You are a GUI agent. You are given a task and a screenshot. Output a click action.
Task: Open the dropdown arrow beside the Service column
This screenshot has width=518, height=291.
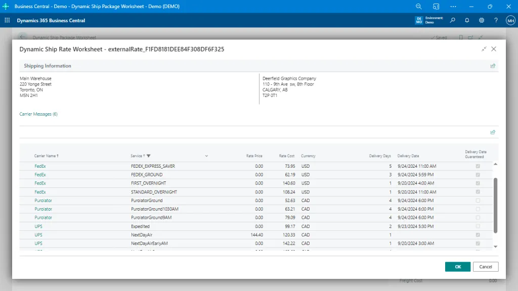pos(206,156)
